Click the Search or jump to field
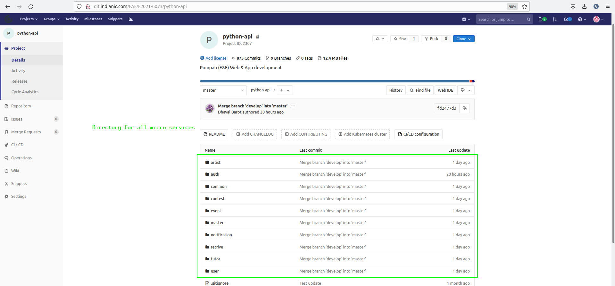 pos(501,19)
